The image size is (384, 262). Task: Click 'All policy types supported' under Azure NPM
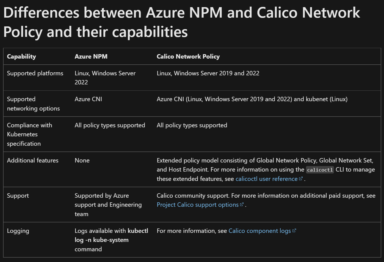tap(110, 125)
